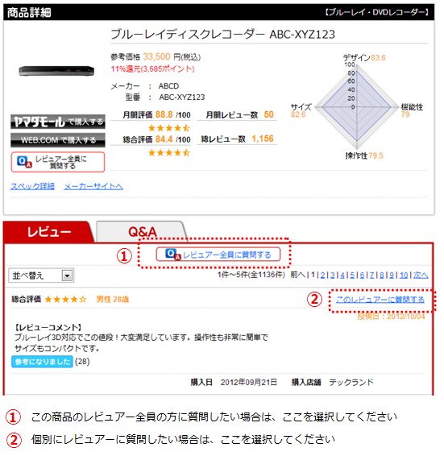Switch to the Q&A tab
444x456 pixels.
tap(142, 231)
